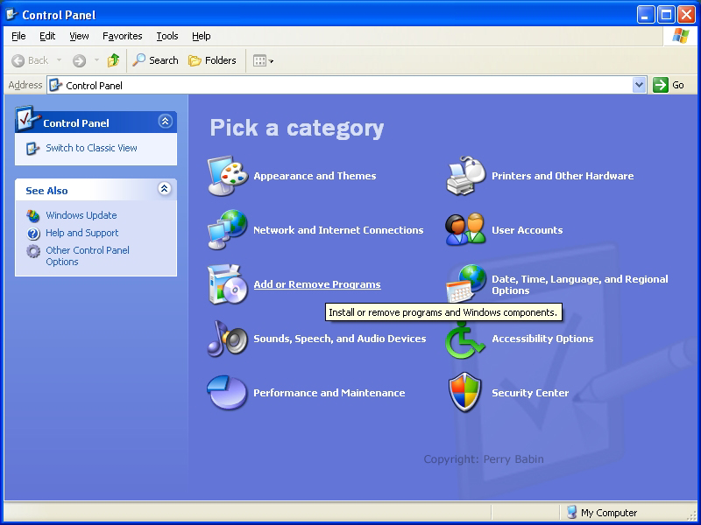Open Printers and Other Hardware text link
The image size is (701, 525).
(563, 176)
